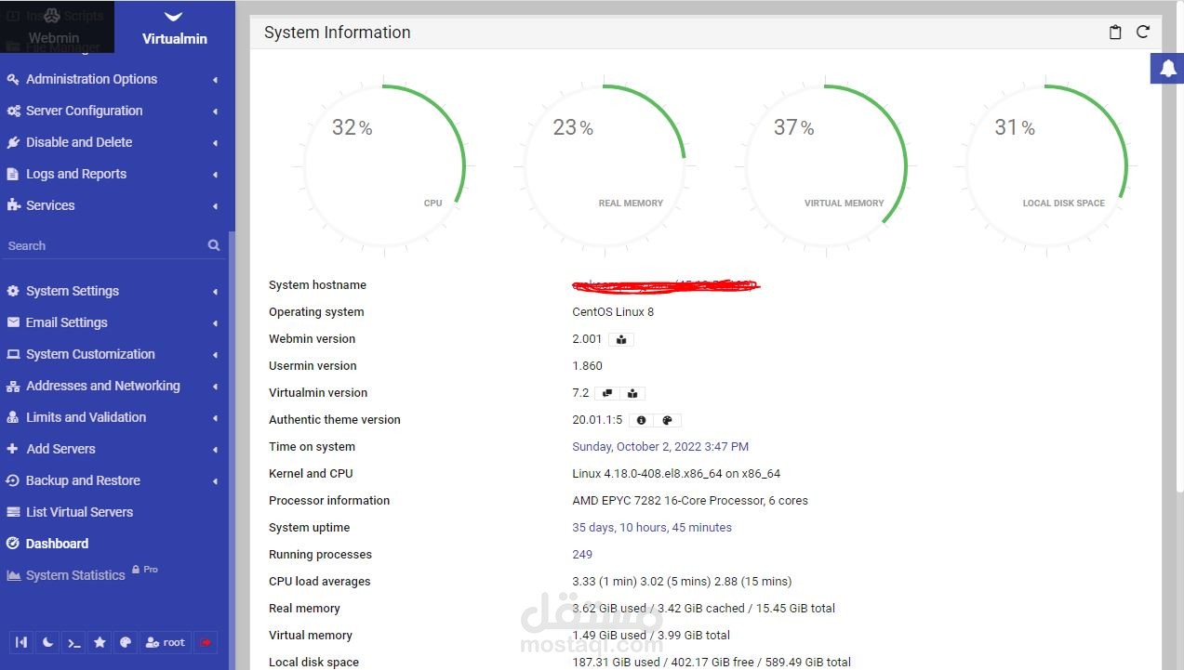
Task: Open the theme palette icon in footer
Action: click(x=126, y=642)
